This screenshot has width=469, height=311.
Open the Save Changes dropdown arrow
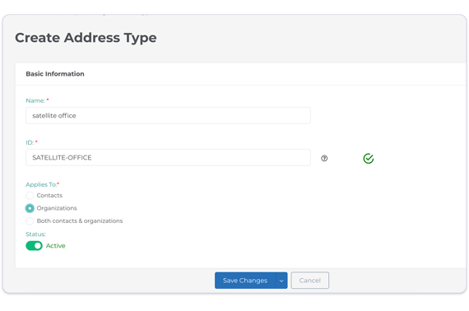pos(281,281)
